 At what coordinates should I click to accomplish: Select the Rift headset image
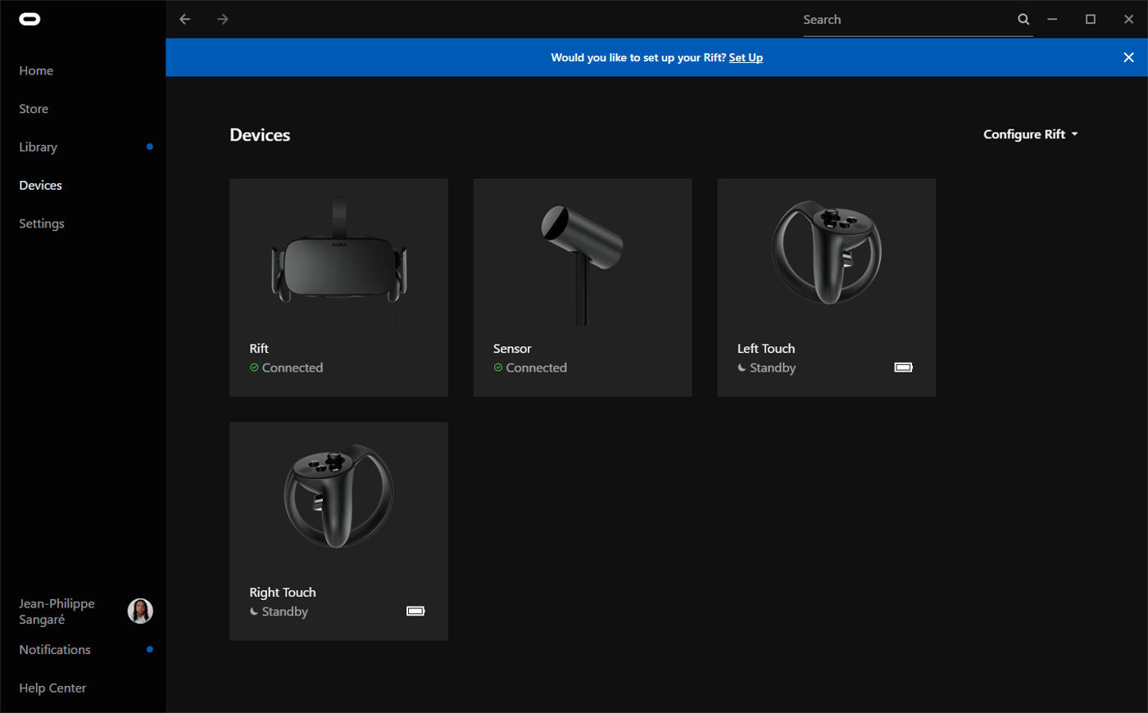pos(338,260)
